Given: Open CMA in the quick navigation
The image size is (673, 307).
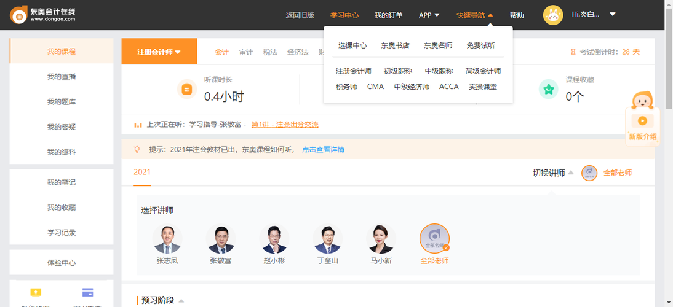Looking at the screenshot, I should [375, 87].
